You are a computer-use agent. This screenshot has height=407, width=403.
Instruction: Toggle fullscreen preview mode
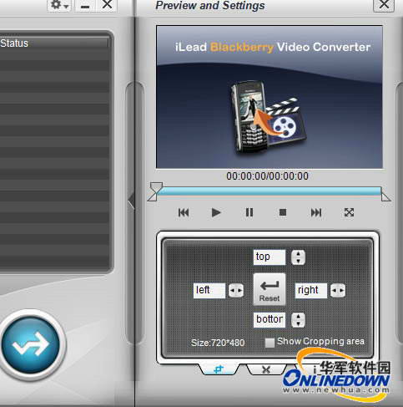[349, 212]
